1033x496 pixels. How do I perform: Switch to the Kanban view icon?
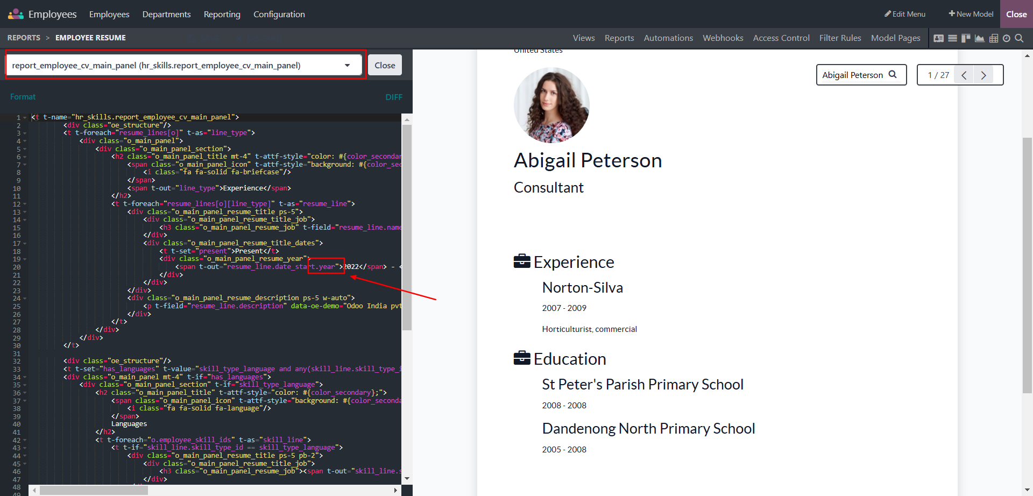click(966, 38)
